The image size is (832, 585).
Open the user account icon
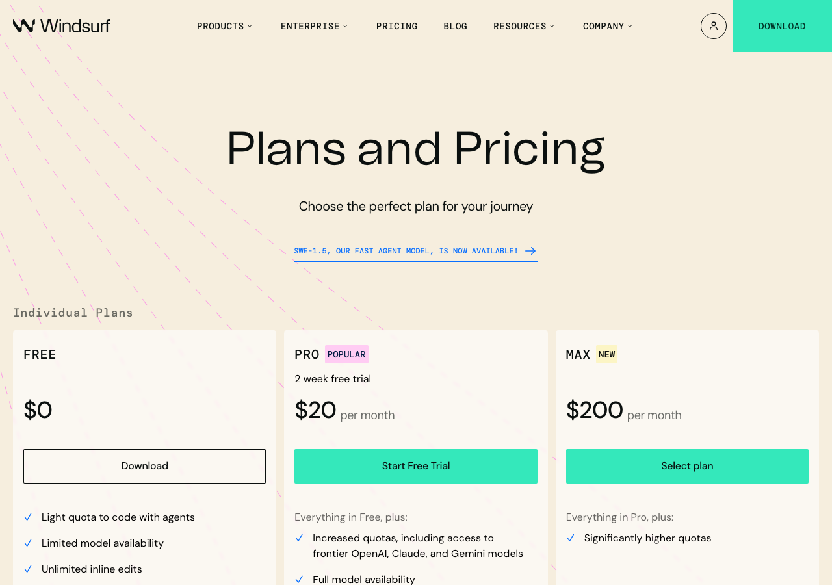tap(713, 26)
